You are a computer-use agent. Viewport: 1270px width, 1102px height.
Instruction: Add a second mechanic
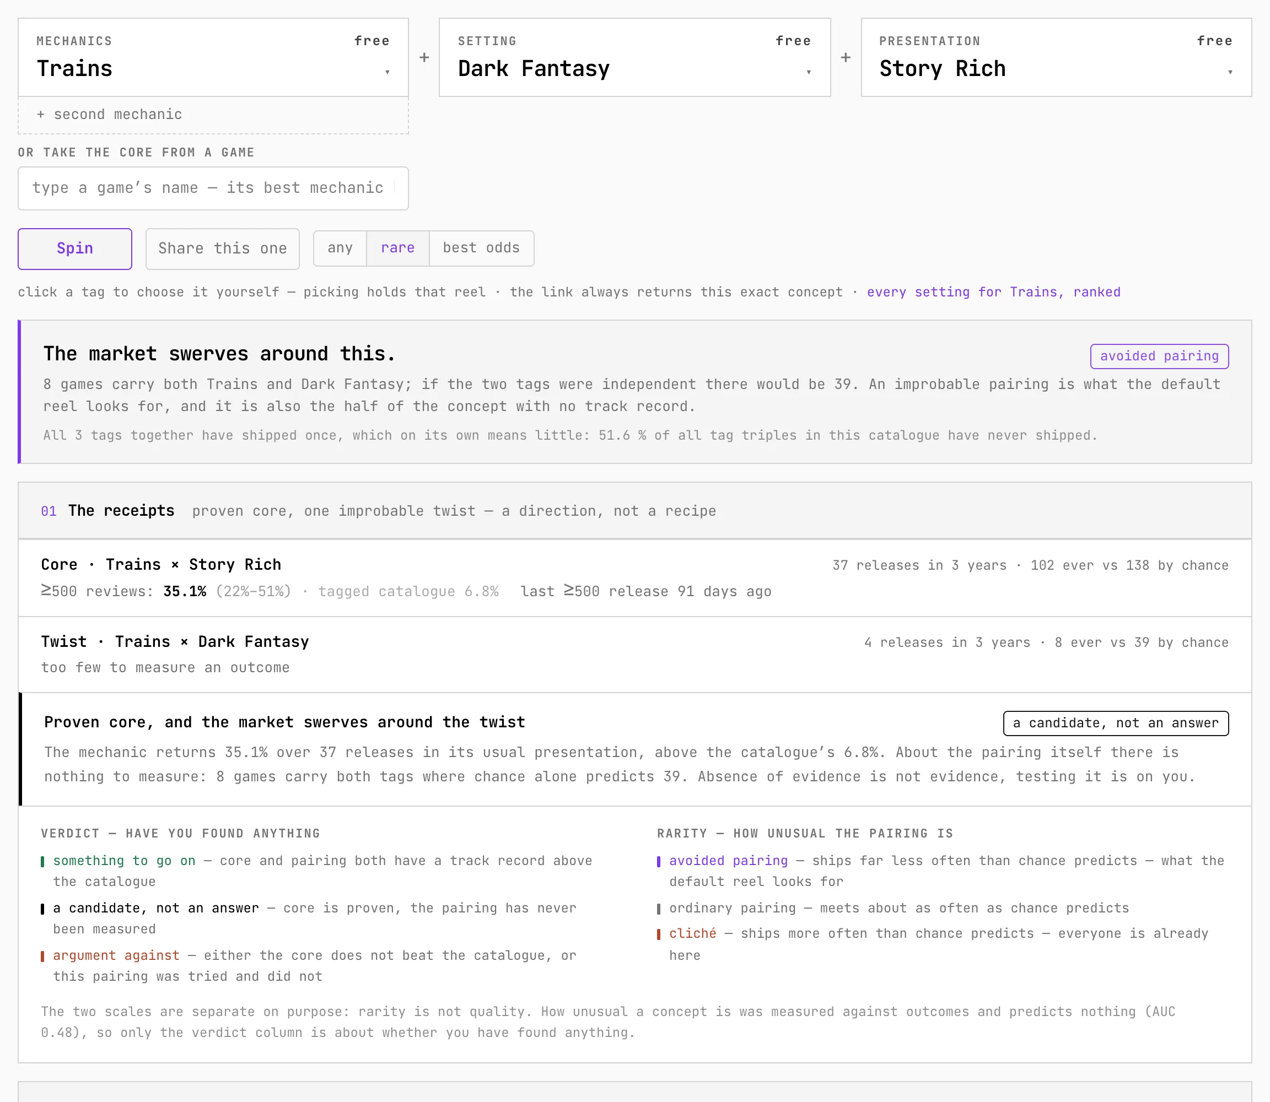213,115
